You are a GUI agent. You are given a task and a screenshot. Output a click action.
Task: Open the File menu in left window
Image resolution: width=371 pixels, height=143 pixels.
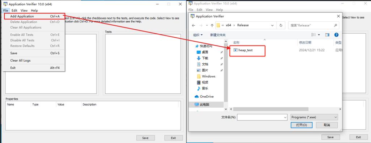(x=6, y=10)
